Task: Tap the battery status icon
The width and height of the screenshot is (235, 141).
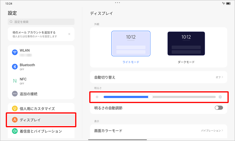Action: point(228,4)
